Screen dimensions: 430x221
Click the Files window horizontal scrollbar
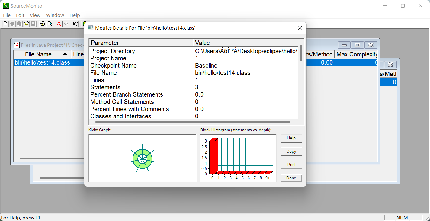[51, 159]
